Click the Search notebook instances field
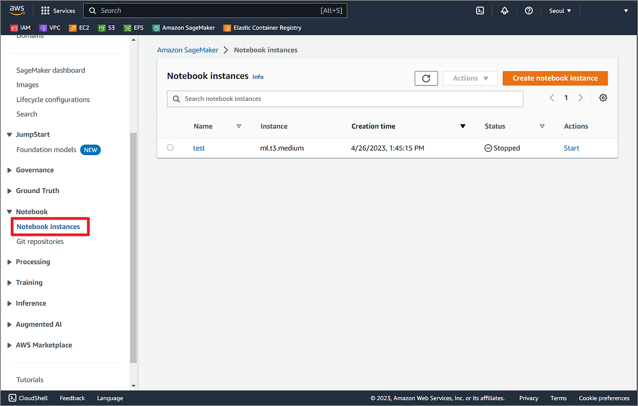Screen dimensions: 638x406 pyautogui.click(x=345, y=98)
